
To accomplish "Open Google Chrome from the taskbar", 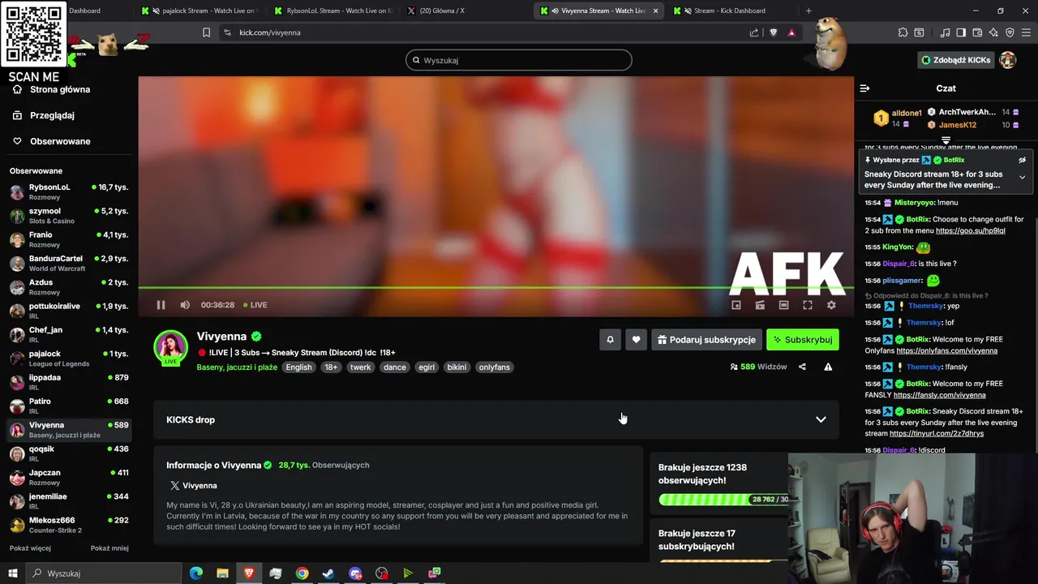I will point(302,573).
